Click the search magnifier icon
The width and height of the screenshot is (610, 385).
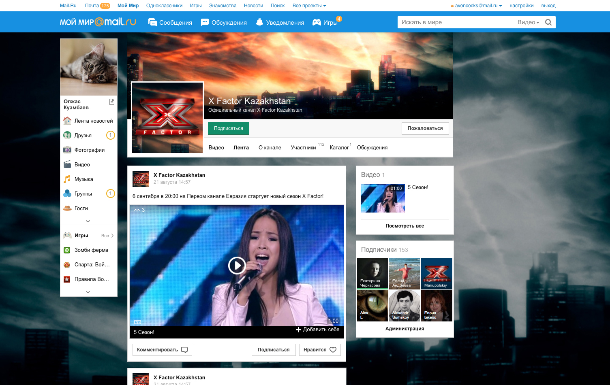coord(548,22)
